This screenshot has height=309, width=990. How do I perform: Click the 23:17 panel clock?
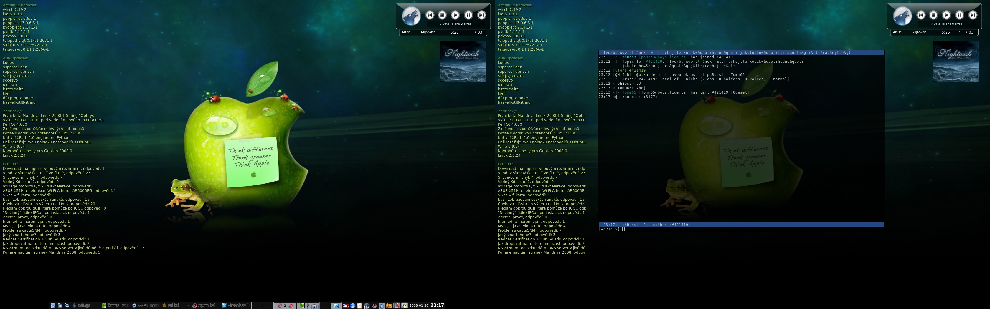click(x=437, y=305)
